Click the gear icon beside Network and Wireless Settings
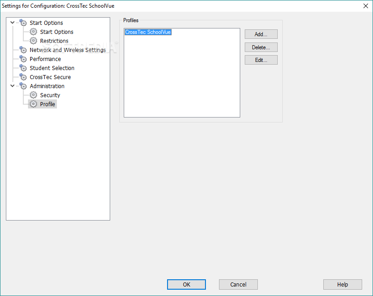373x296 pixels. tap(23, 50)
